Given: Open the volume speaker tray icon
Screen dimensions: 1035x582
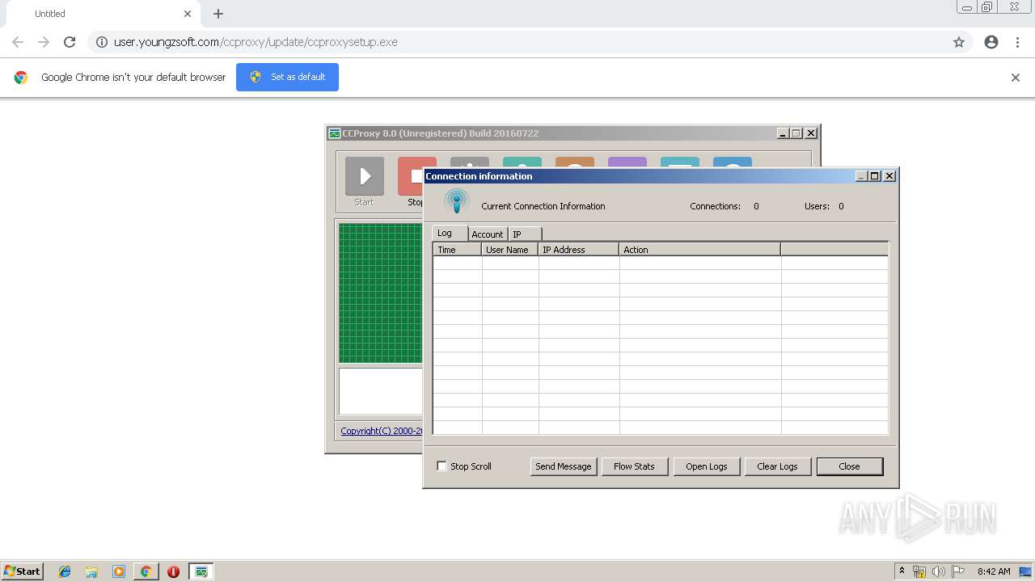Looking at the screenshot, I should pos(938,571).
